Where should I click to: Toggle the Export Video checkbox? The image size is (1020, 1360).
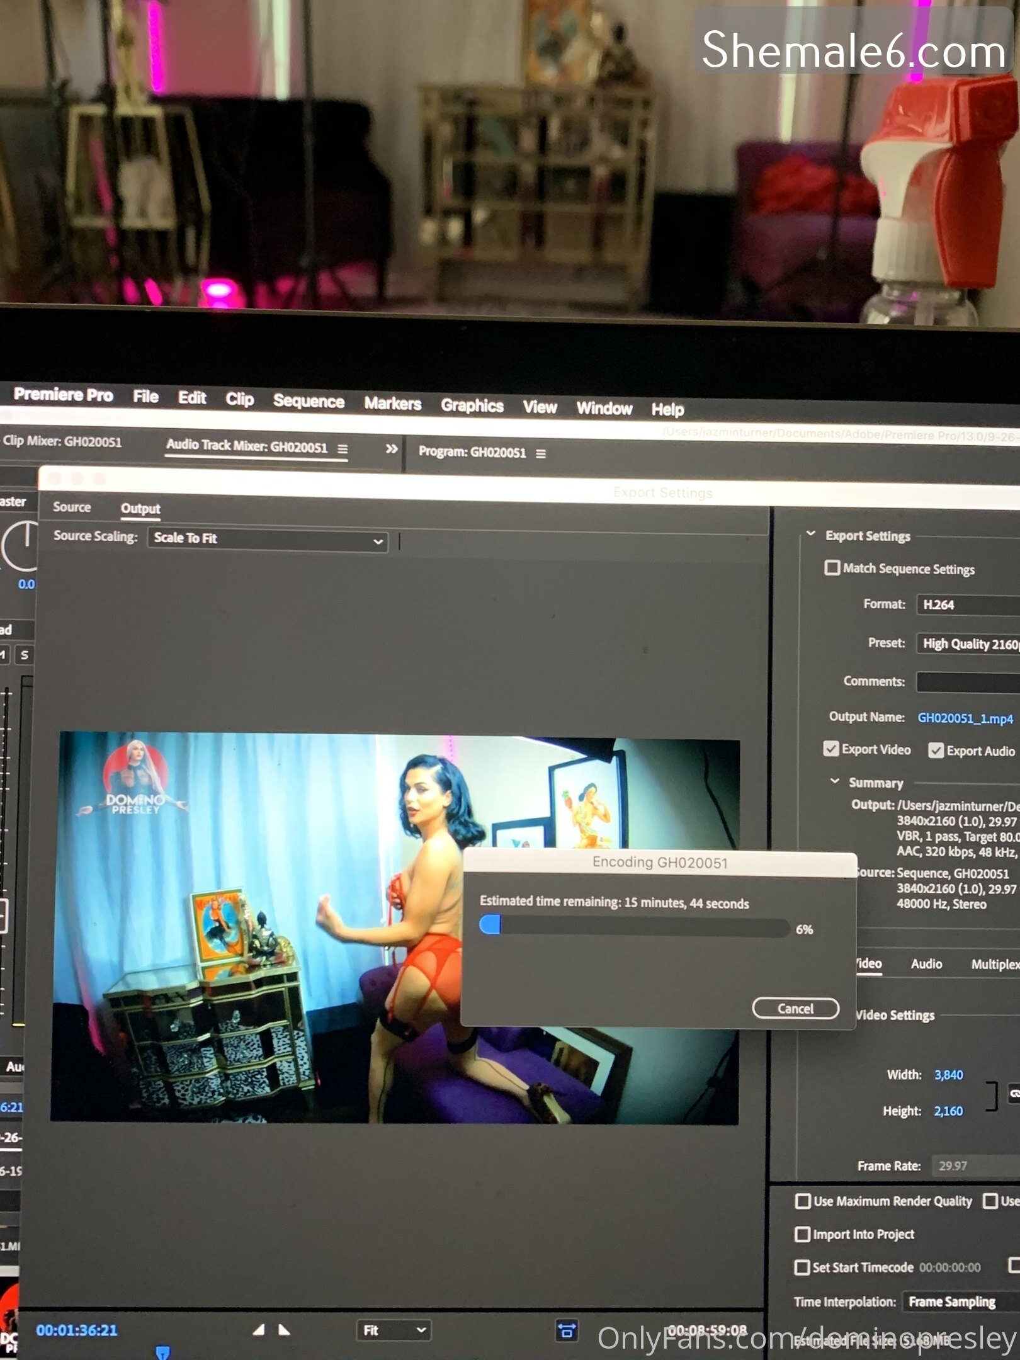(831, 749)
